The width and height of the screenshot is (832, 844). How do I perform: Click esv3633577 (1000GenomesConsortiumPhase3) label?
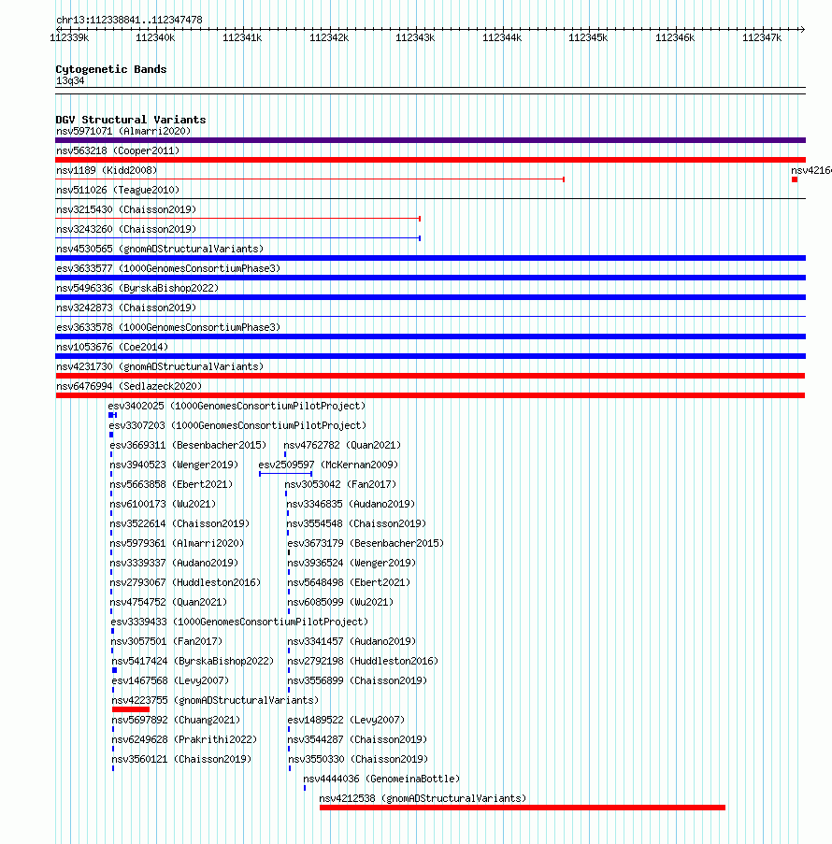pyautogui.click(x=168, y=268)
